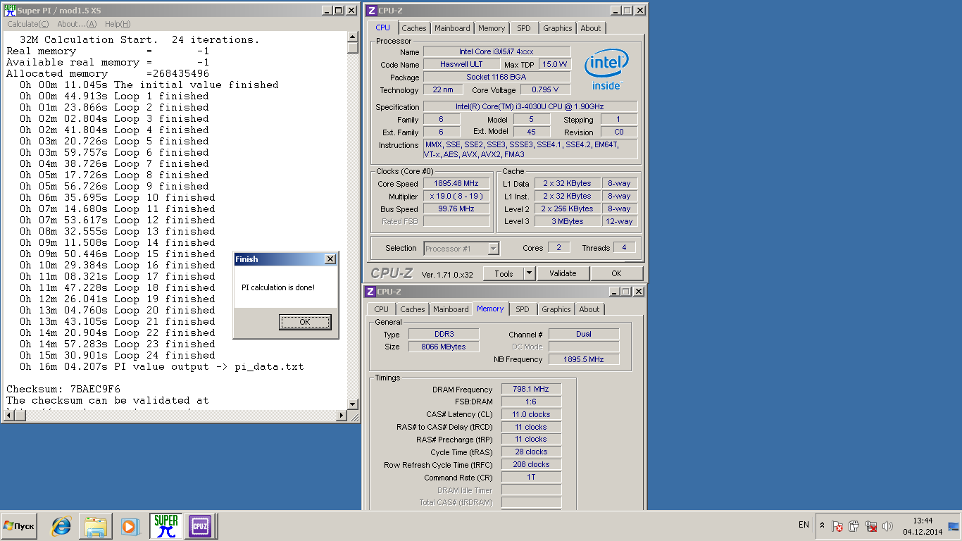Open the About...(A) menu in Super PI
This screenshot has width=962, height=541.
tap(77, 24)
